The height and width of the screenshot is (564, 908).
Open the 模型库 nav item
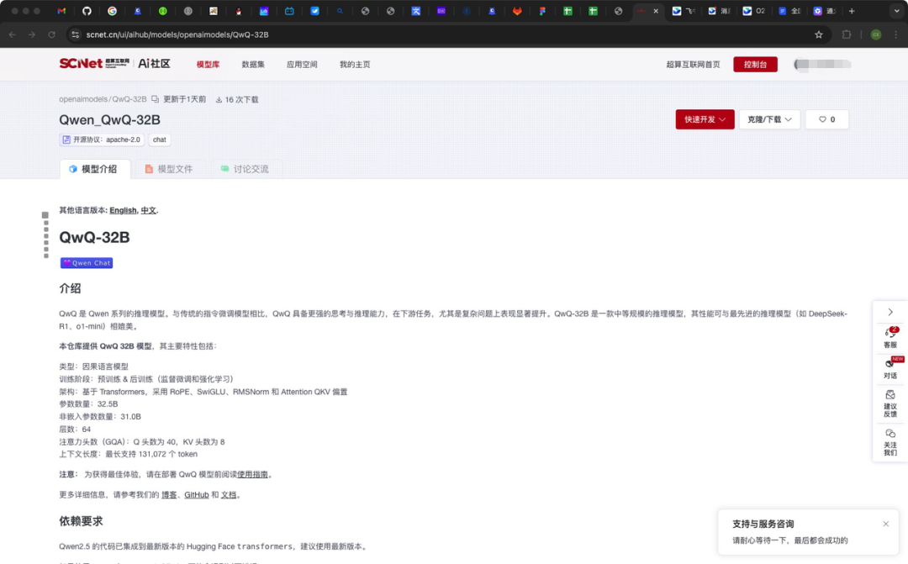208,64
